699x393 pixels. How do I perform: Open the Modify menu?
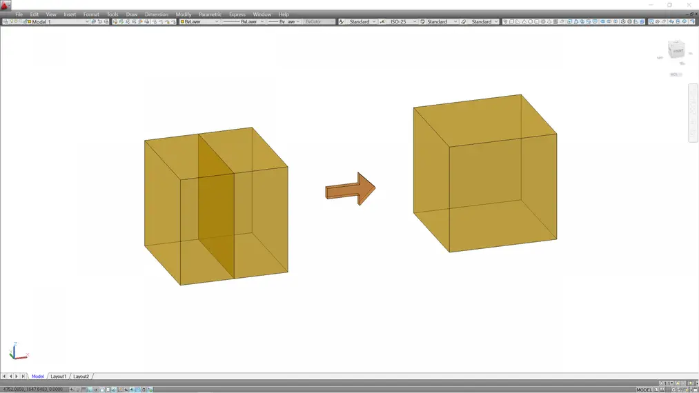(184, 14)
